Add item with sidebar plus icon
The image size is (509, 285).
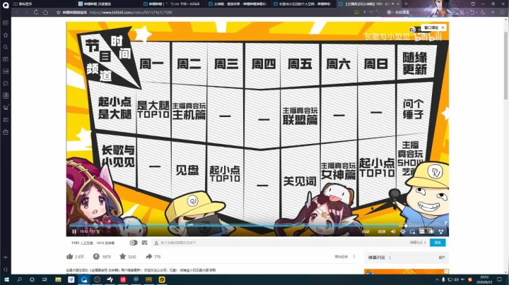[6, 257]
